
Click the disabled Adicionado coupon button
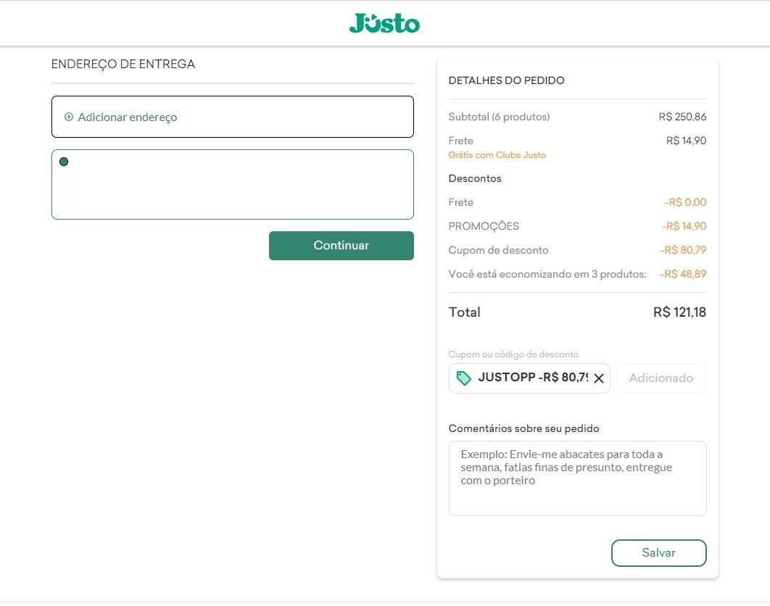(x=661, y=378)
